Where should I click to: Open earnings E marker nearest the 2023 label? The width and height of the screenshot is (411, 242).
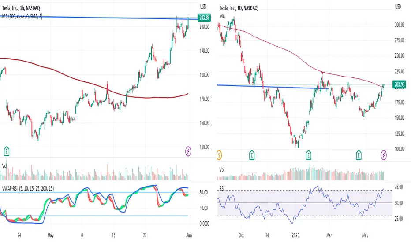coord(308,155)
